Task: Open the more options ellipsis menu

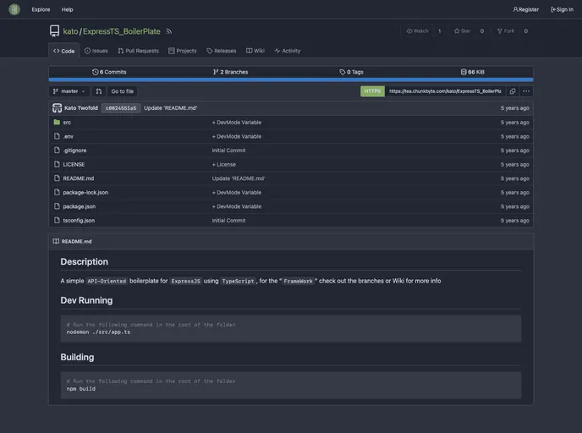Action: click(526, 91)
